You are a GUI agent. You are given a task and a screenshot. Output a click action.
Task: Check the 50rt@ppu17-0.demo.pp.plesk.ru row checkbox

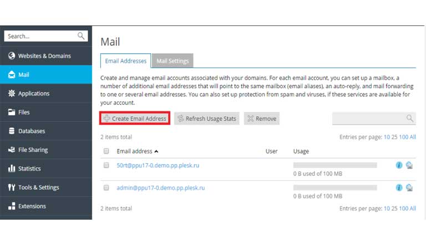pyautogui.click(x=106, y=165)
